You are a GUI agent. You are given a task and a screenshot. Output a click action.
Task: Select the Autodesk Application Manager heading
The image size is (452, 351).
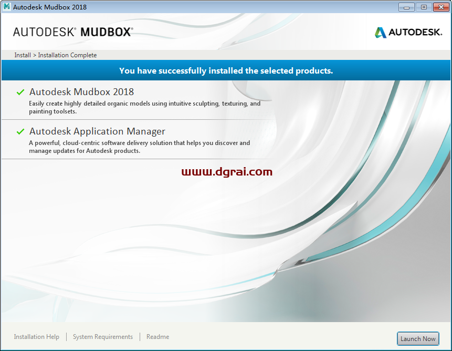(x=97, y=131)
